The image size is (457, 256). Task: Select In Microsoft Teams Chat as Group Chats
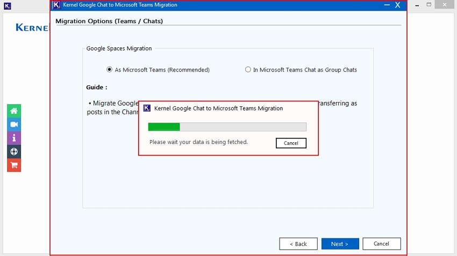point(301,70)
